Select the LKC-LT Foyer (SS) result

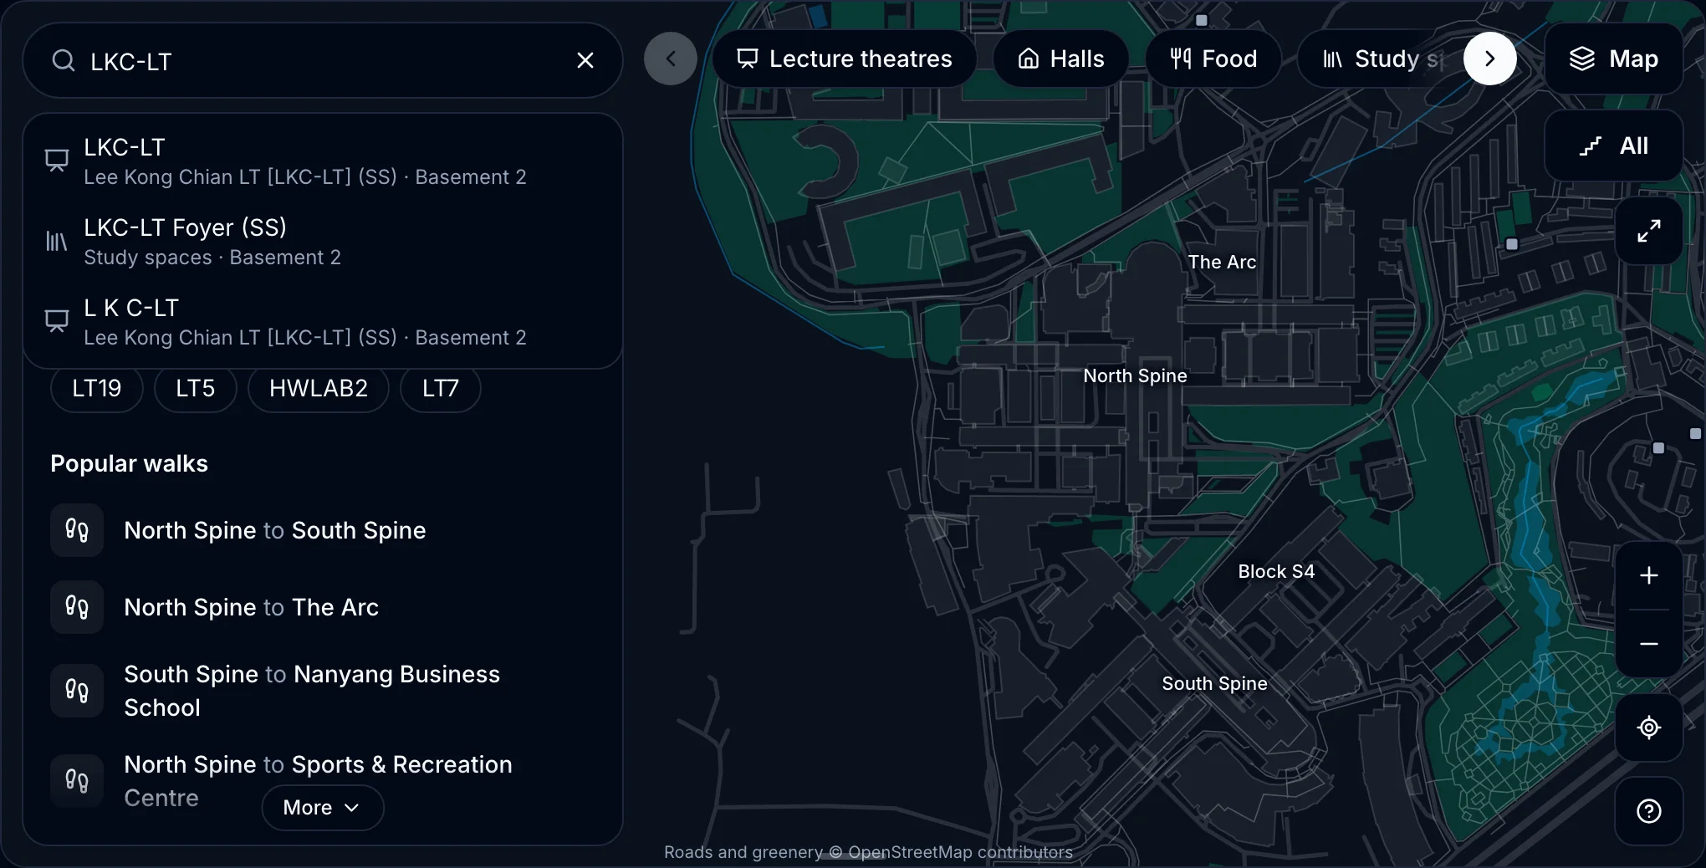tap(322, 241)
